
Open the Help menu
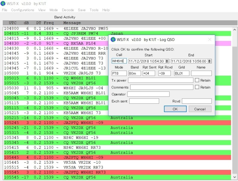(106, 10)
